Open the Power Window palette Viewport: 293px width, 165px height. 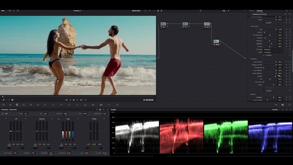[x=69, y=105]
